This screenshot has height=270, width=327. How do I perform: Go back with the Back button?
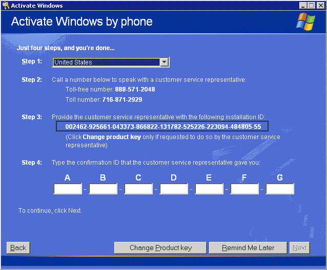coord(18,247)
